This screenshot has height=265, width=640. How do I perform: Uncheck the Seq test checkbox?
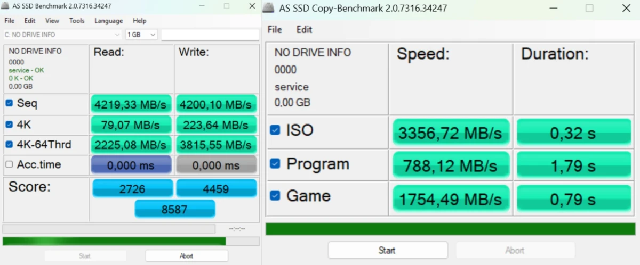9,103
